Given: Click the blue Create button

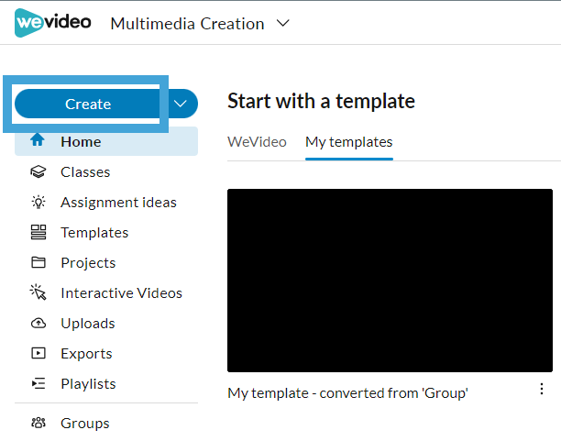Looking at the screenshot, I should click(x=88, y=104).
